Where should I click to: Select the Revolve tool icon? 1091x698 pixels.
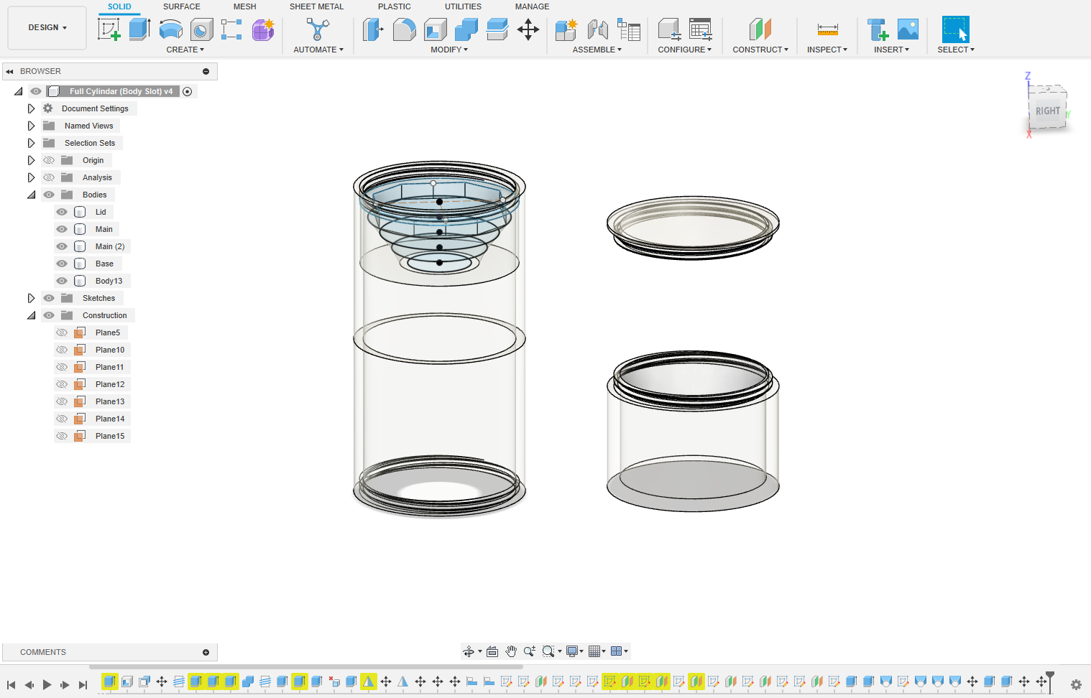tap(170, 29)
